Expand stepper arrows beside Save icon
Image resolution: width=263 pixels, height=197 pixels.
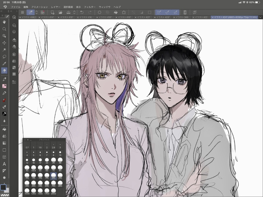click(x=74, y=12)
